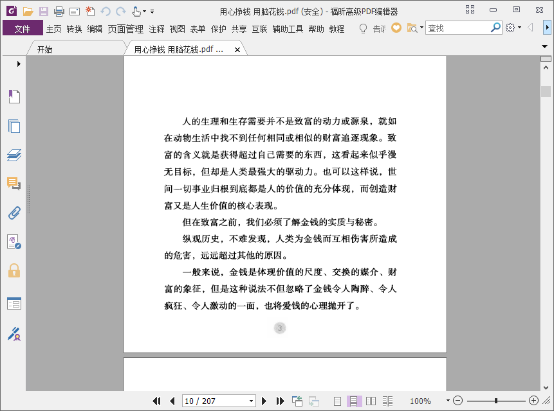Open the Page Thumbnails panel icon
Screen dimensions: 554x411
point(14,126)
